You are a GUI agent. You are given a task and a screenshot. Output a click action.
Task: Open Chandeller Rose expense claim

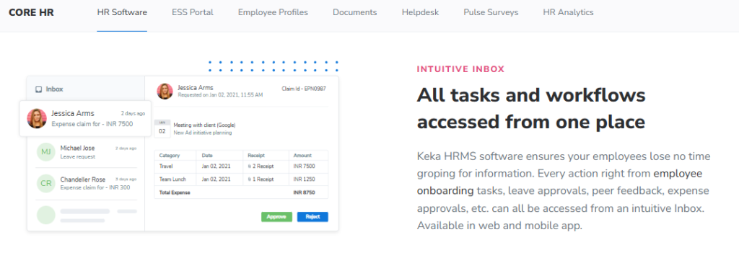[87, 184]
